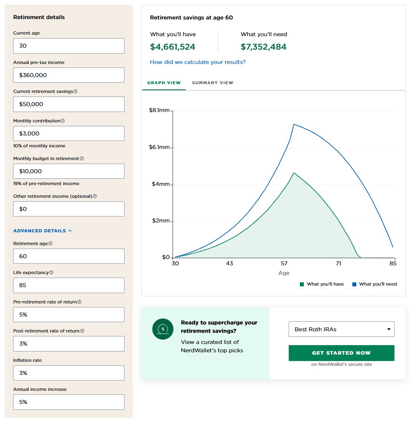Screen dimensions: 410x421
Task: Select the Annual pre-tax income field
Action: pyautogui.click(x=68, y=75)
